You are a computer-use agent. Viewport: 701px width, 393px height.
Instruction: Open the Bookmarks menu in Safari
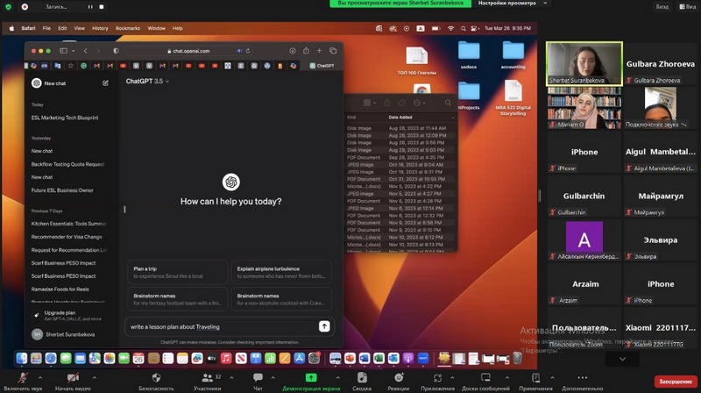[x=127, y=28]
